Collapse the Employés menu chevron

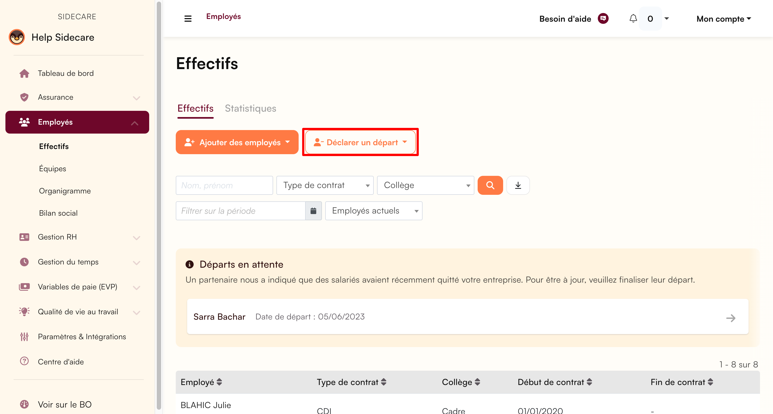(135, 123)
